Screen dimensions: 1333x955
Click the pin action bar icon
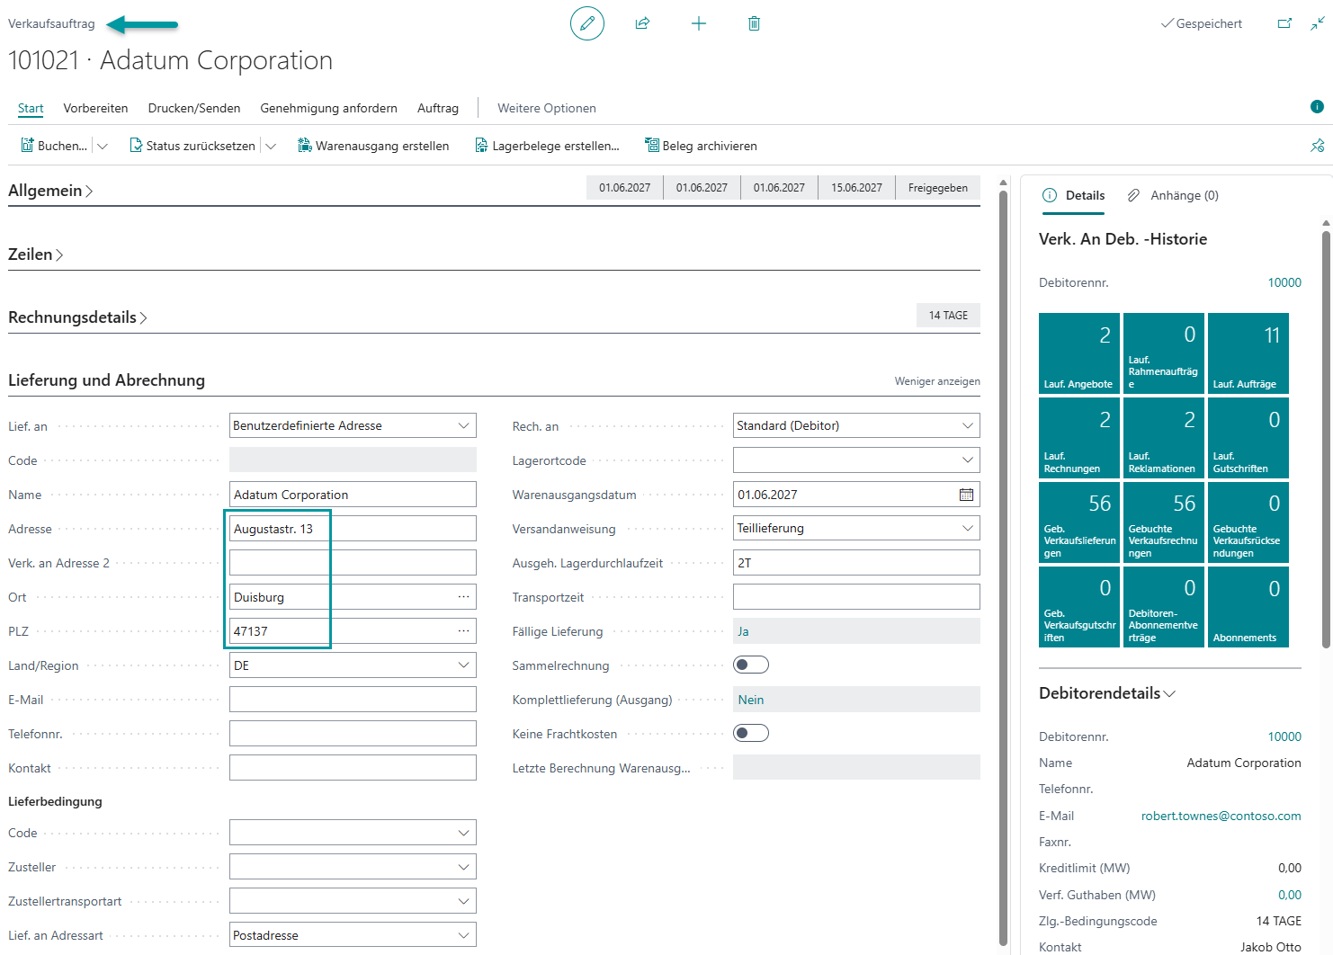tap(1317, 146)
